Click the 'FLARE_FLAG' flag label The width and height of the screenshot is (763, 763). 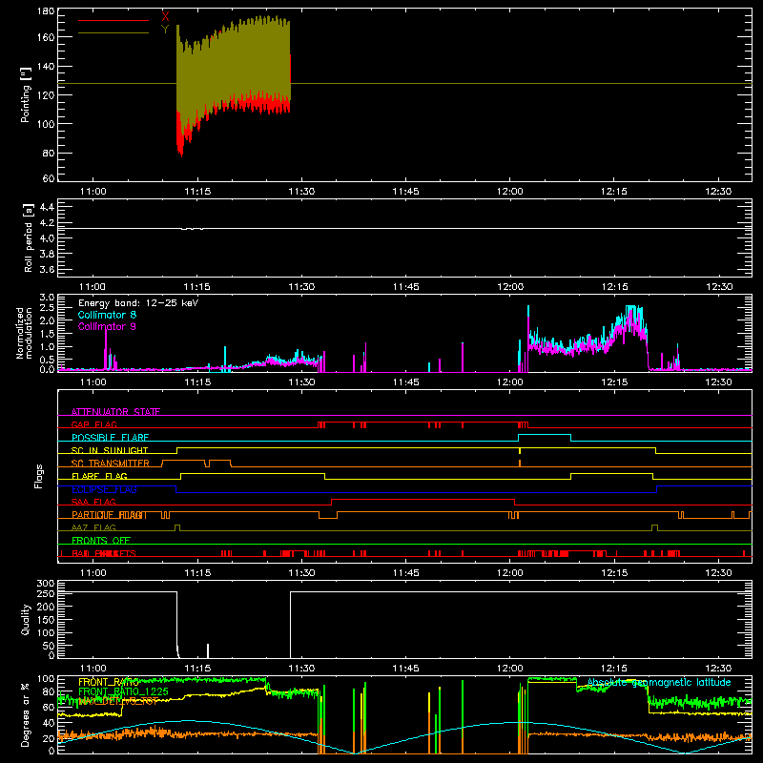(99, 476)
